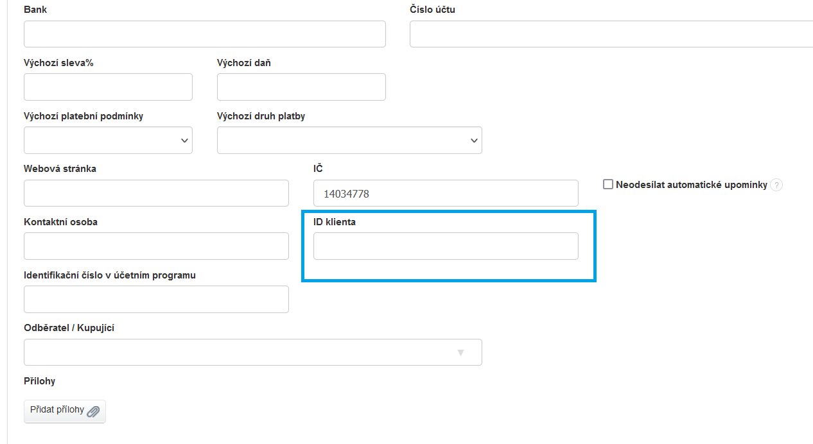Image resolution: width=813 pixels, height=444 pixels.
Task: Click the Webová stránka field
Action: (156, 193)
